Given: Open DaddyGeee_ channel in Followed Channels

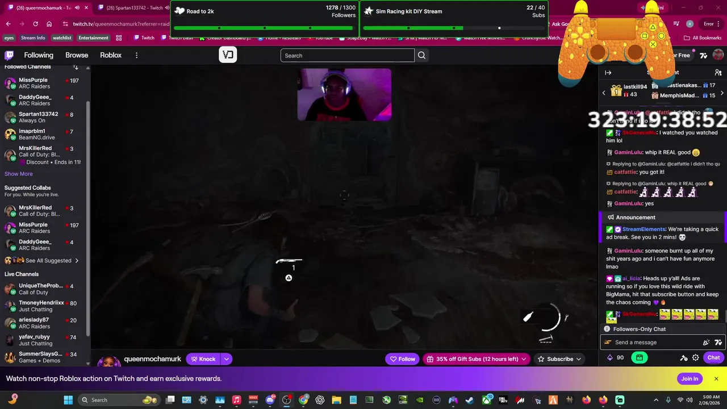Looking at the screenshot, I should click(43, 100).
